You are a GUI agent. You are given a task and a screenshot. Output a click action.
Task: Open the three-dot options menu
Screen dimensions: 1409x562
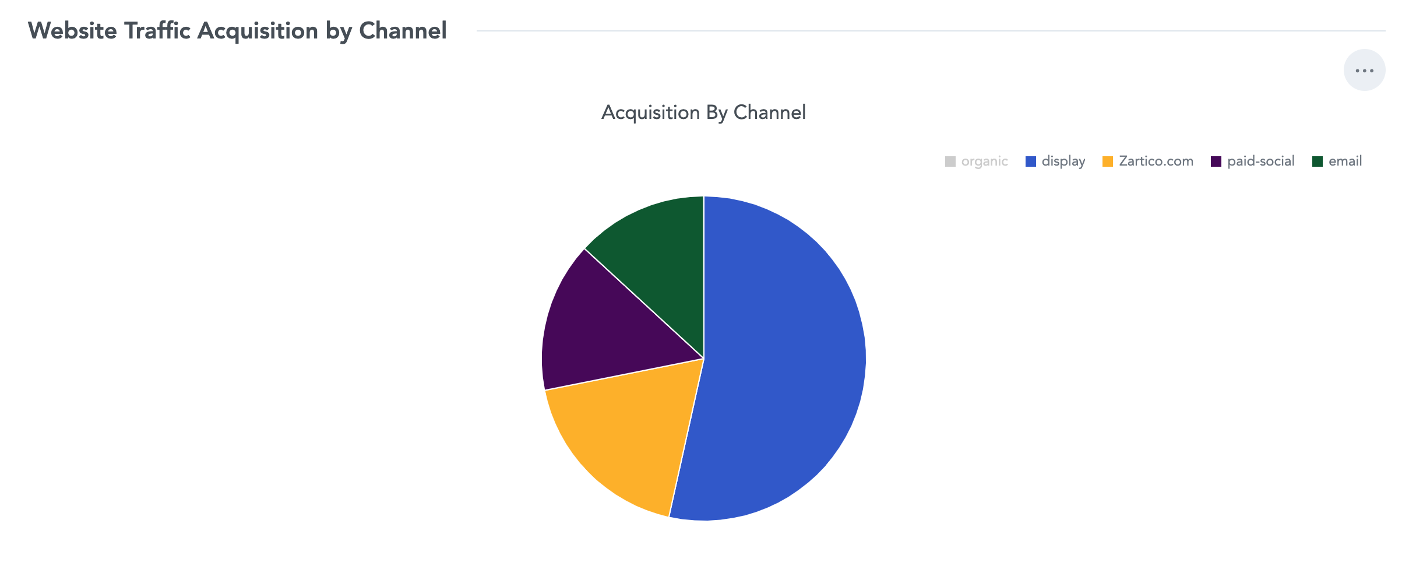[x=1364, y=70]
